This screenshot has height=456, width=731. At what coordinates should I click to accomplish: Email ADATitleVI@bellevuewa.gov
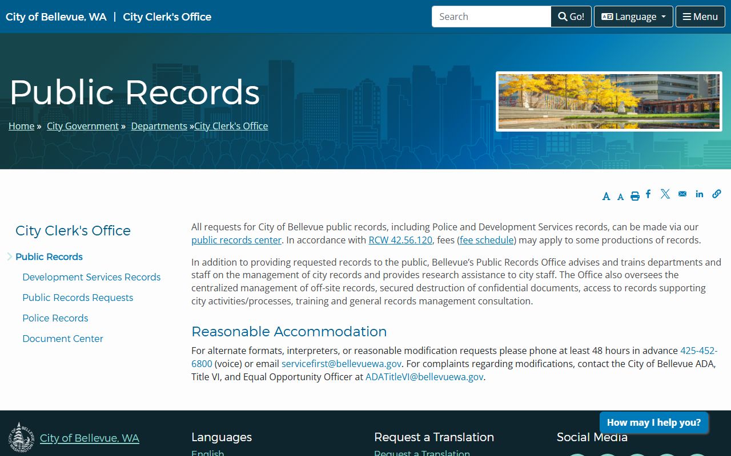point(424,377)
